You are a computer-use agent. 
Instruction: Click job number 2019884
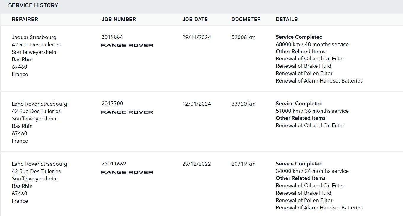[112, 37]
